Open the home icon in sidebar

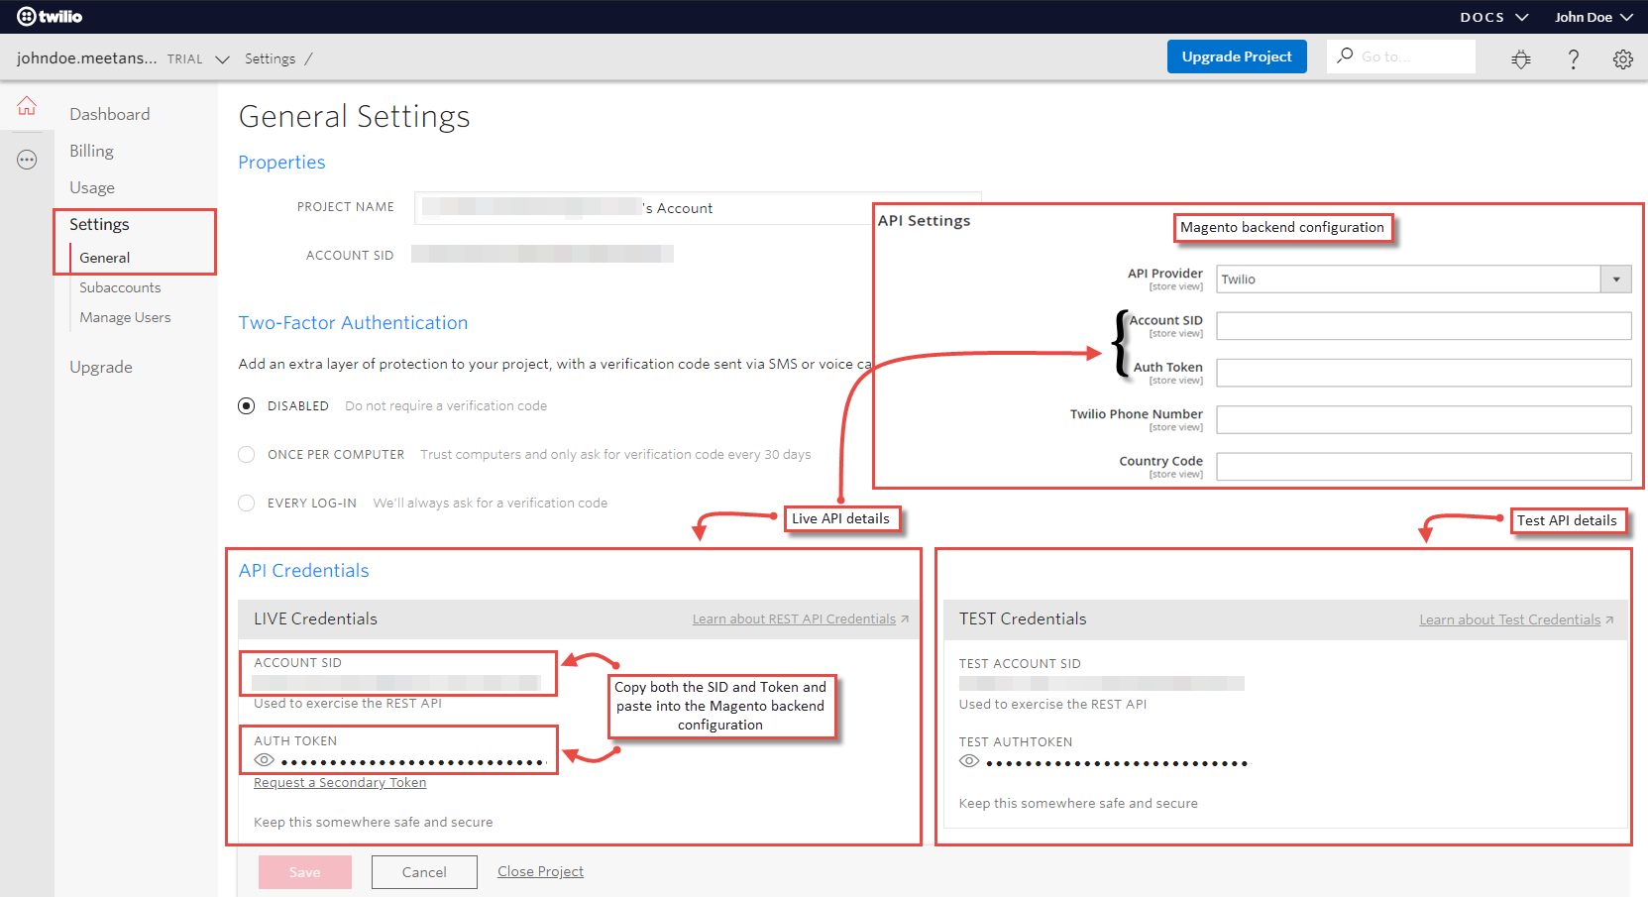pos(27,105)
